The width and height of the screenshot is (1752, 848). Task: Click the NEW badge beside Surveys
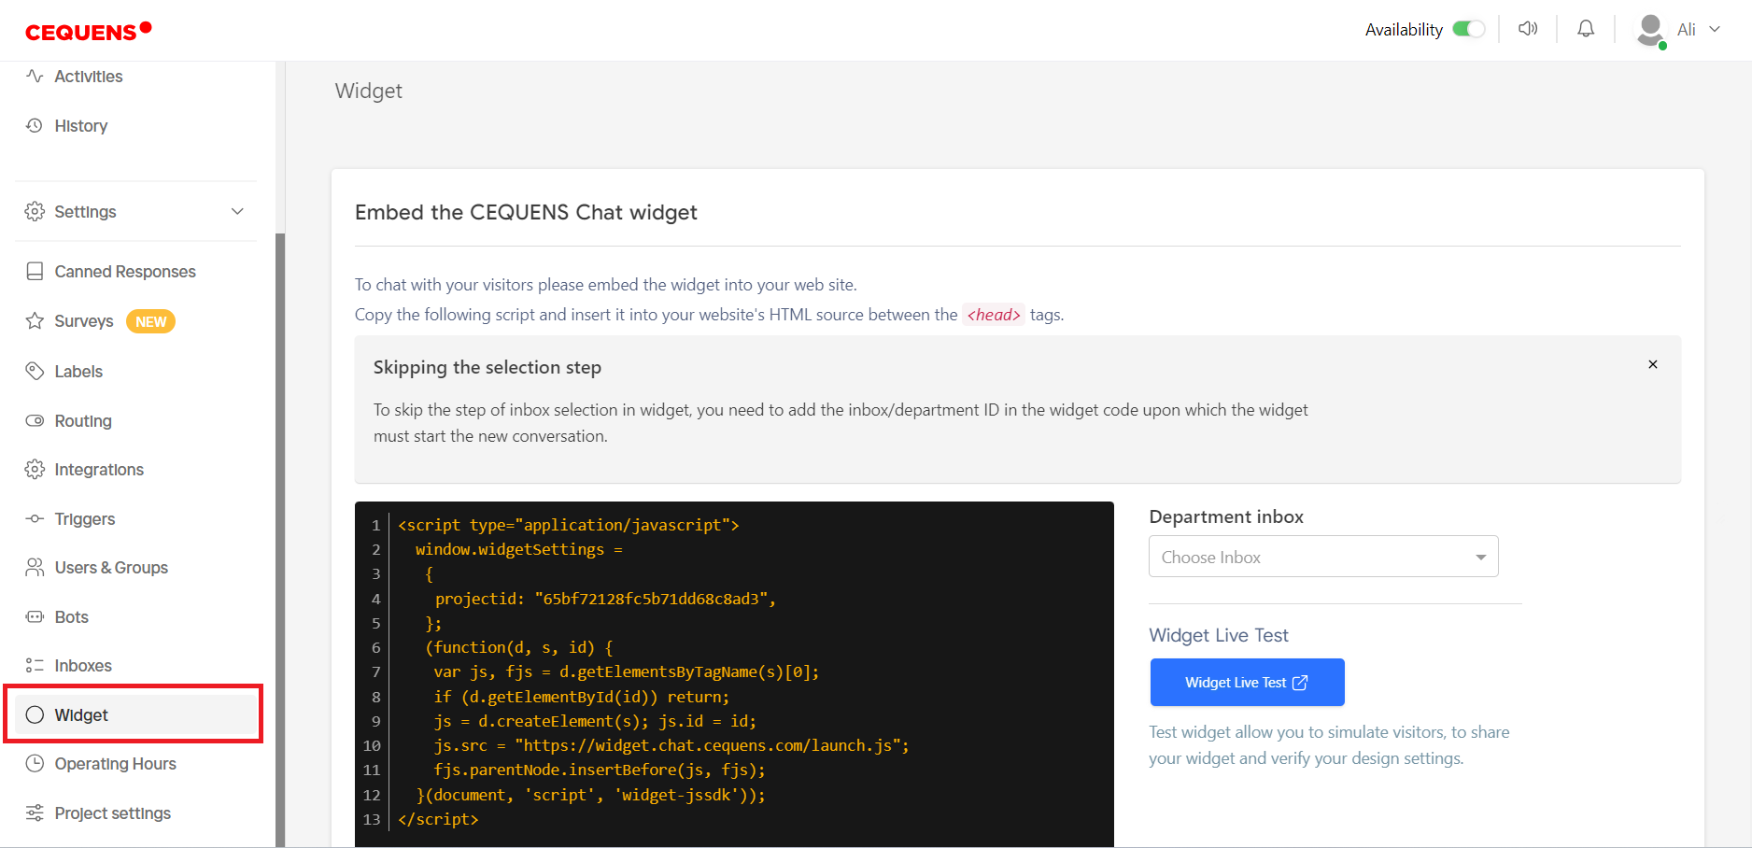click(x=150, y=321)
